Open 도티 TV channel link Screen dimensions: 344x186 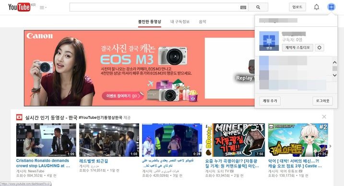click(223, 171)
